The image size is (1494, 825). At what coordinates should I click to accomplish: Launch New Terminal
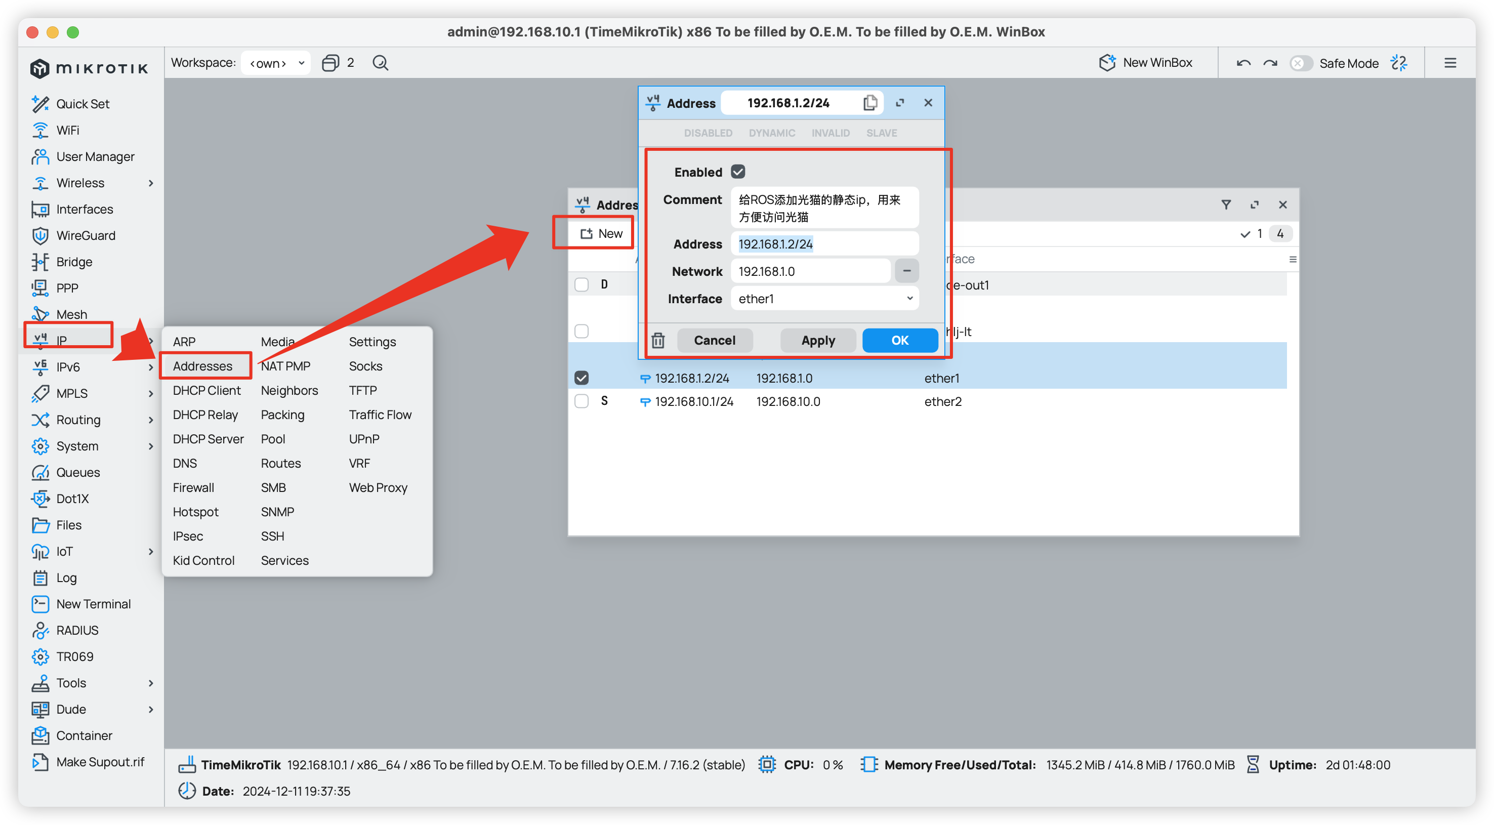pos(93,603)
